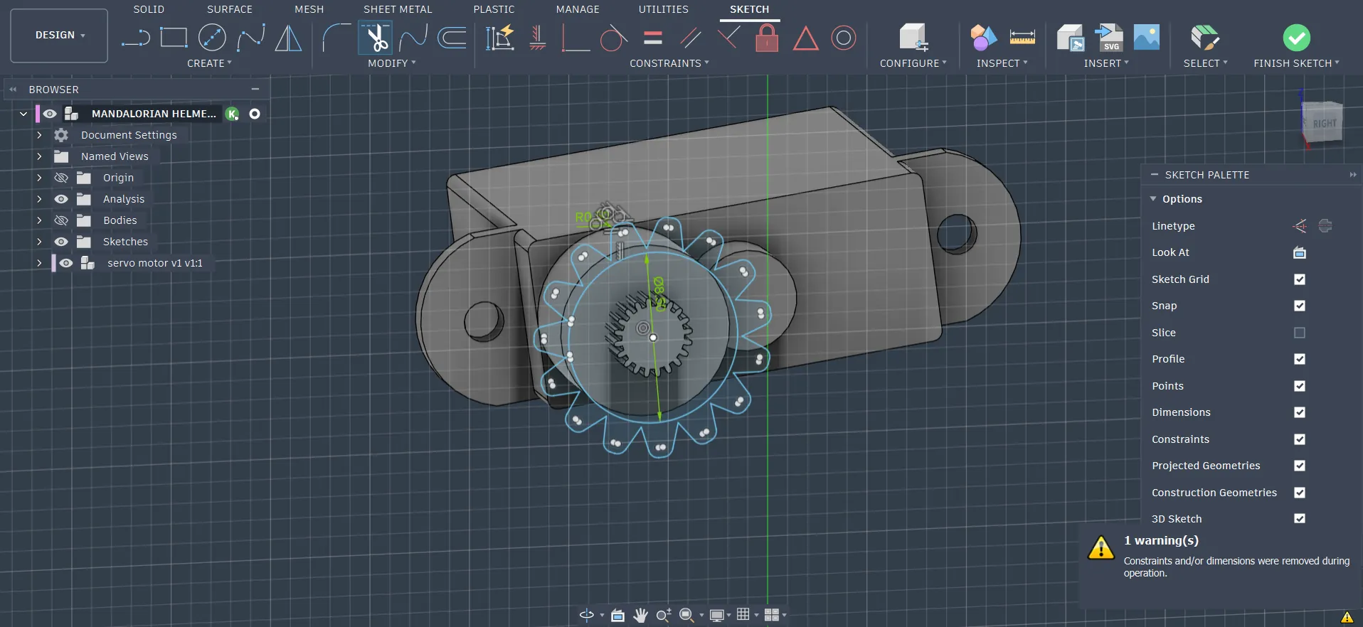
Task: Open the Sketch Dimension tool
Action: coord(499,38)
